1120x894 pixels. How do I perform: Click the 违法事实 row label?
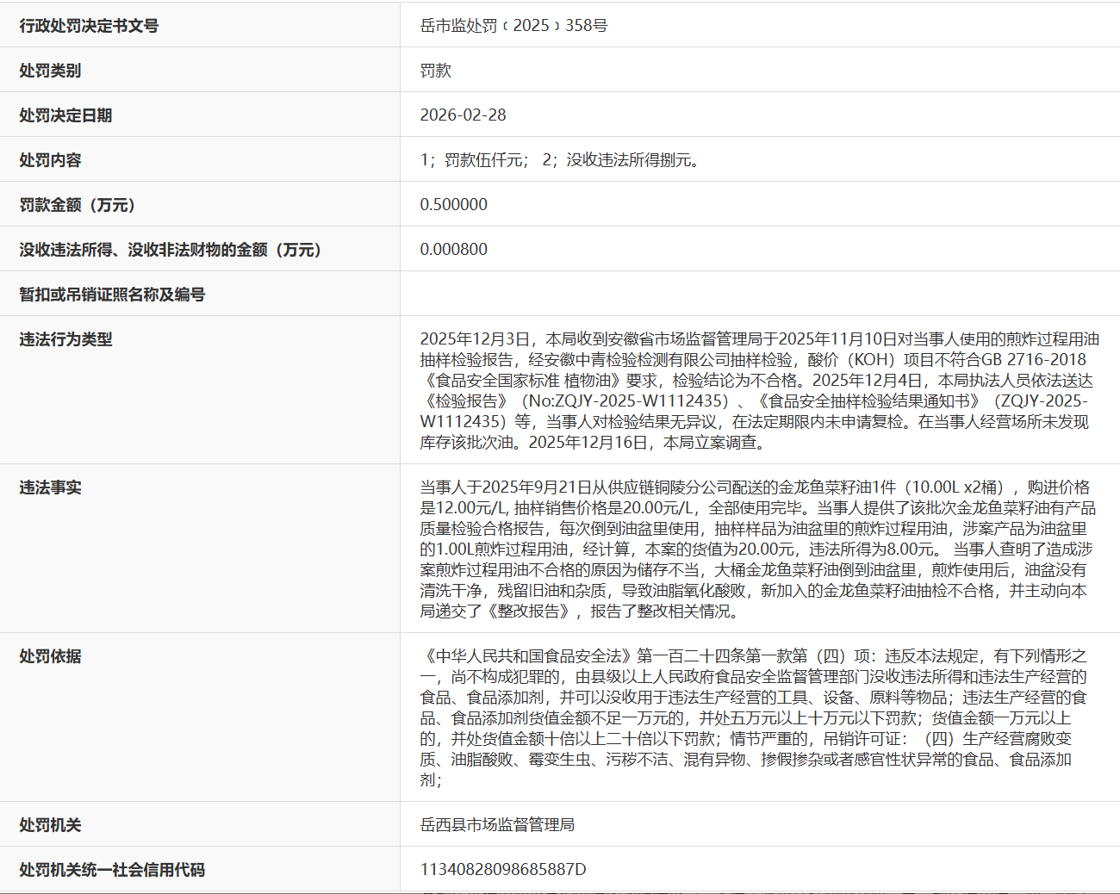[50, 487]
